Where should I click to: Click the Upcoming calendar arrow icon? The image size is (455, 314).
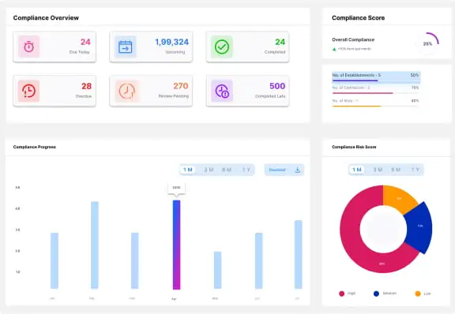126,47
